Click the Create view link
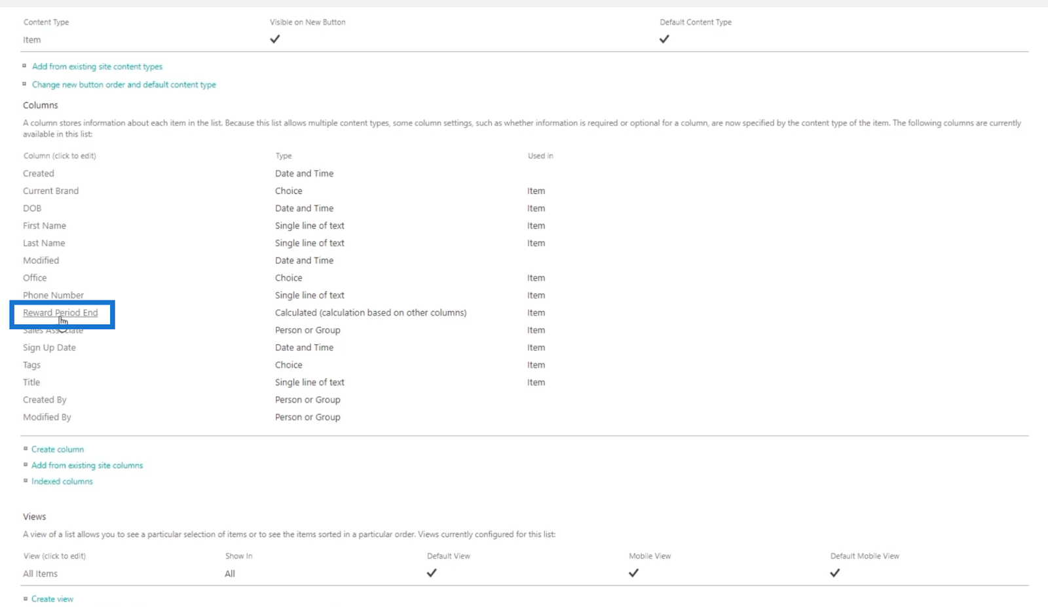This screenshot has width=1048, height=607. pos(52,599)
